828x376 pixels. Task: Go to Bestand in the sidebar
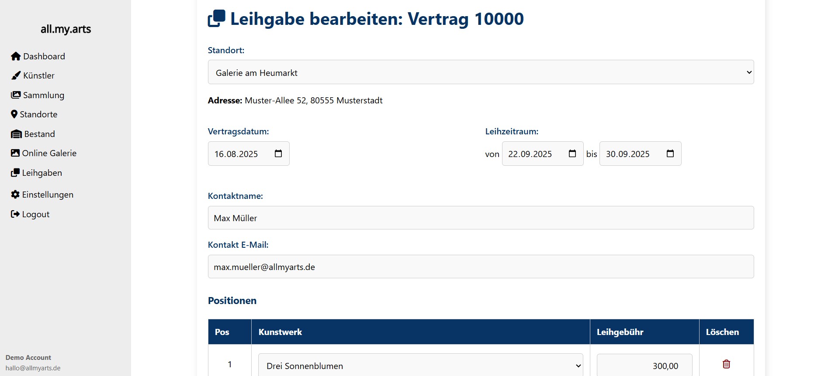pyautogui.click(x=39, y=134)
